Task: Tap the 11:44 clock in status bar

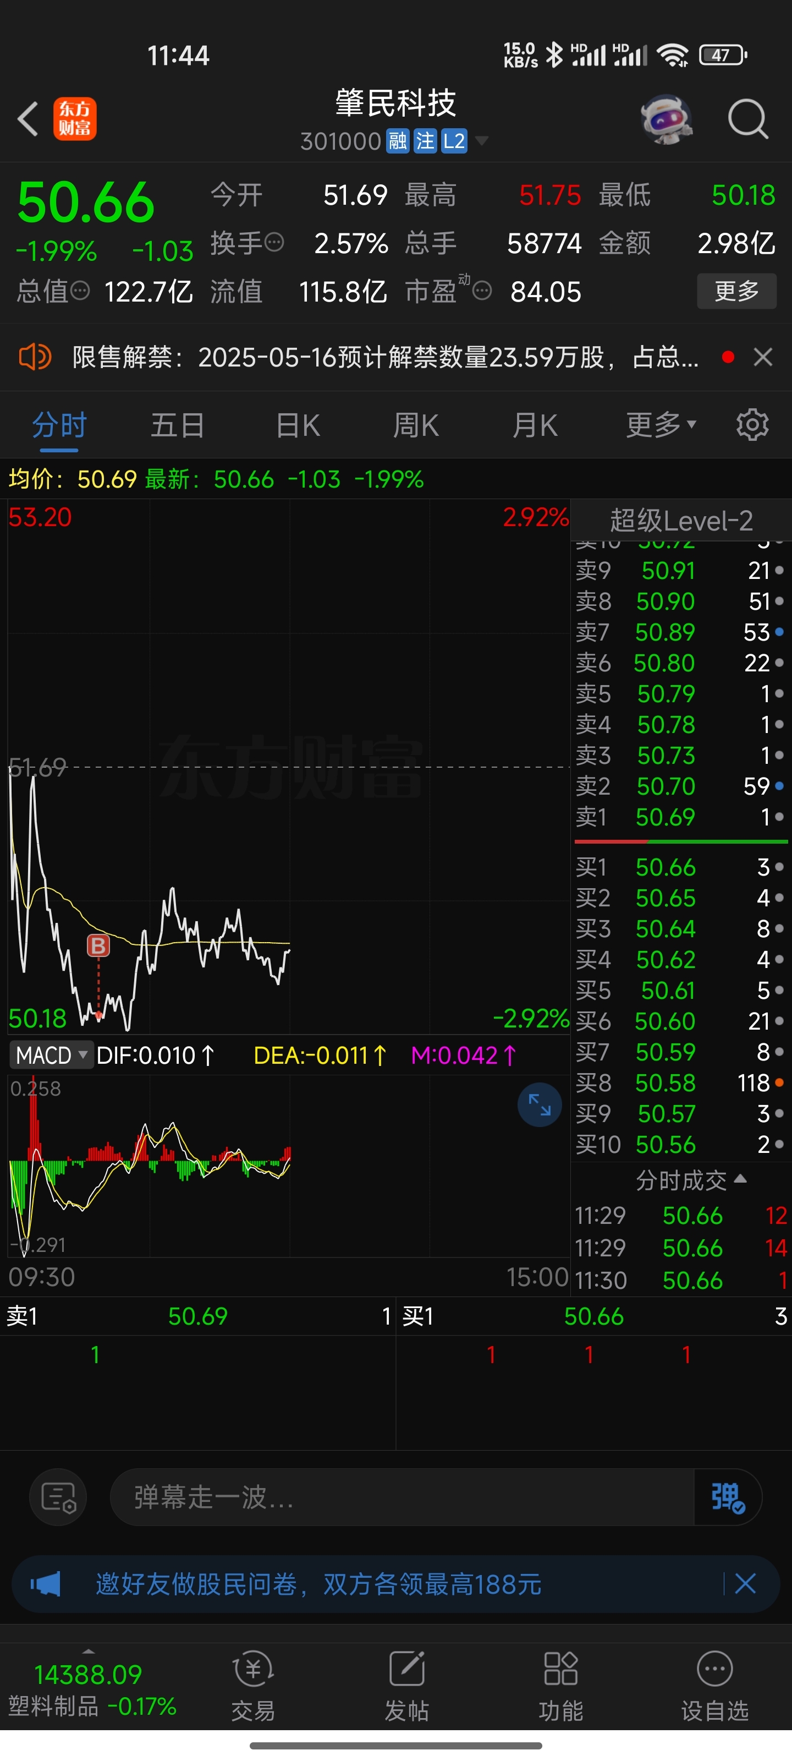Action: tap(178, 56)
